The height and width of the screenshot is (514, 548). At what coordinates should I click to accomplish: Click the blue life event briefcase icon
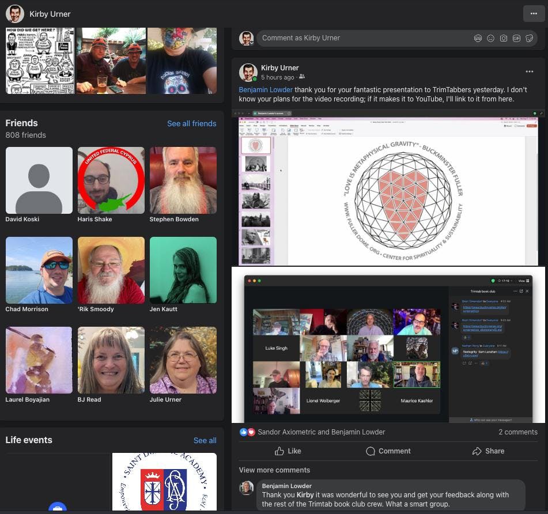[x=58, y=507]
